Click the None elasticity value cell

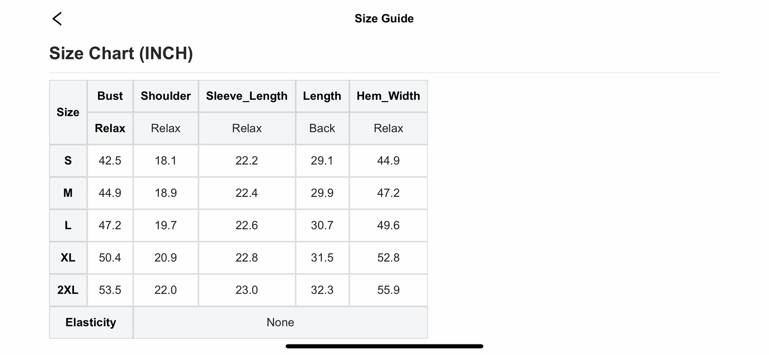[x=280, y=323]
